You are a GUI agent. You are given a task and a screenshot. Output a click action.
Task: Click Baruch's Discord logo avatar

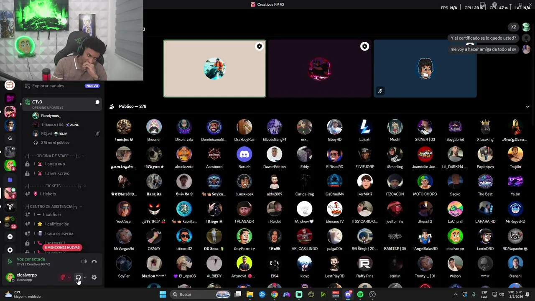[244, 154]
